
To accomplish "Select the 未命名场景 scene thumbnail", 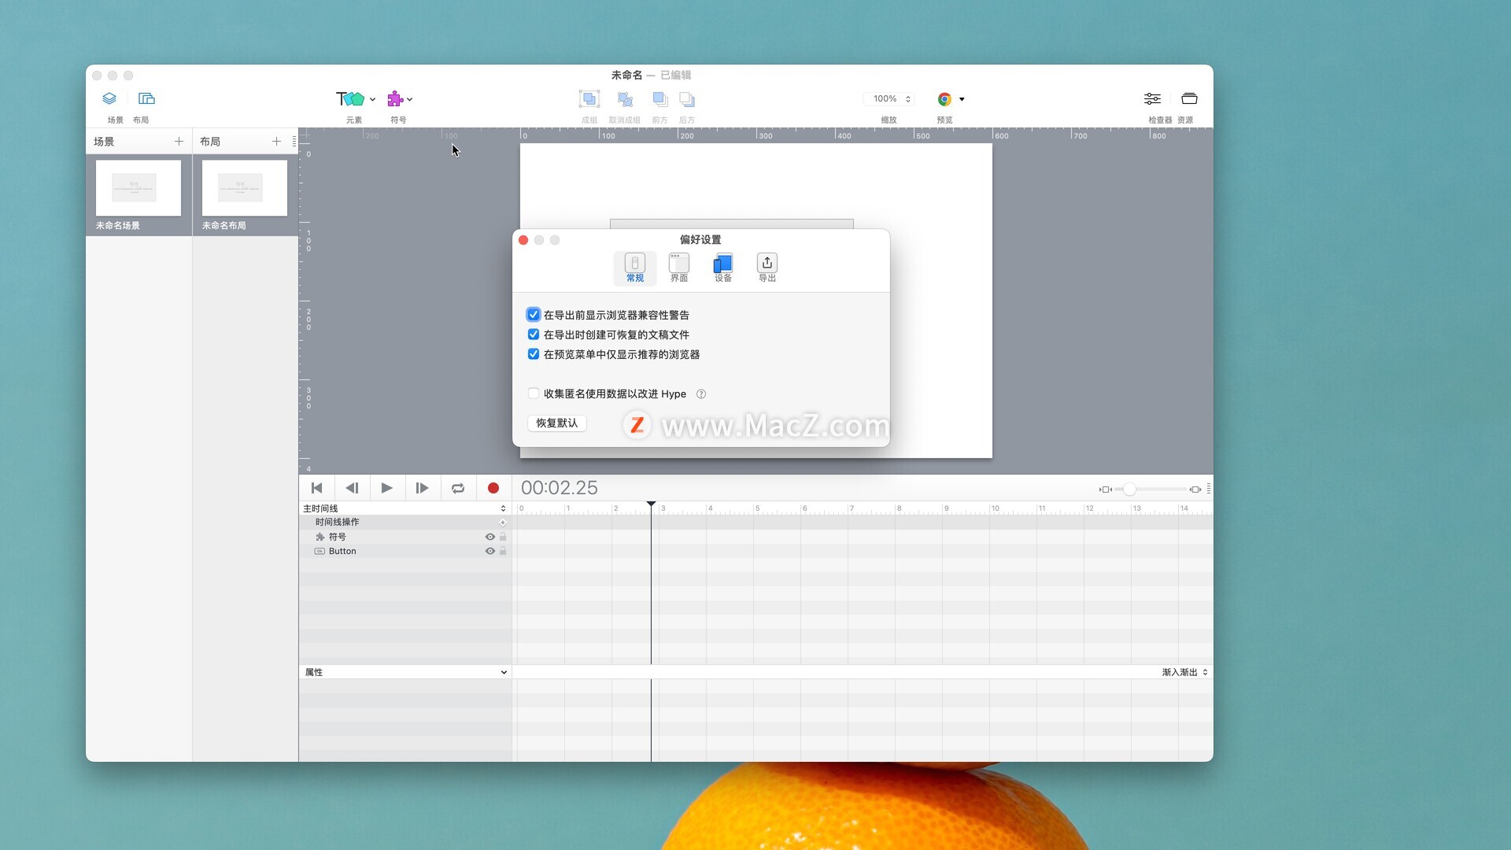I will tap(139, 188).
